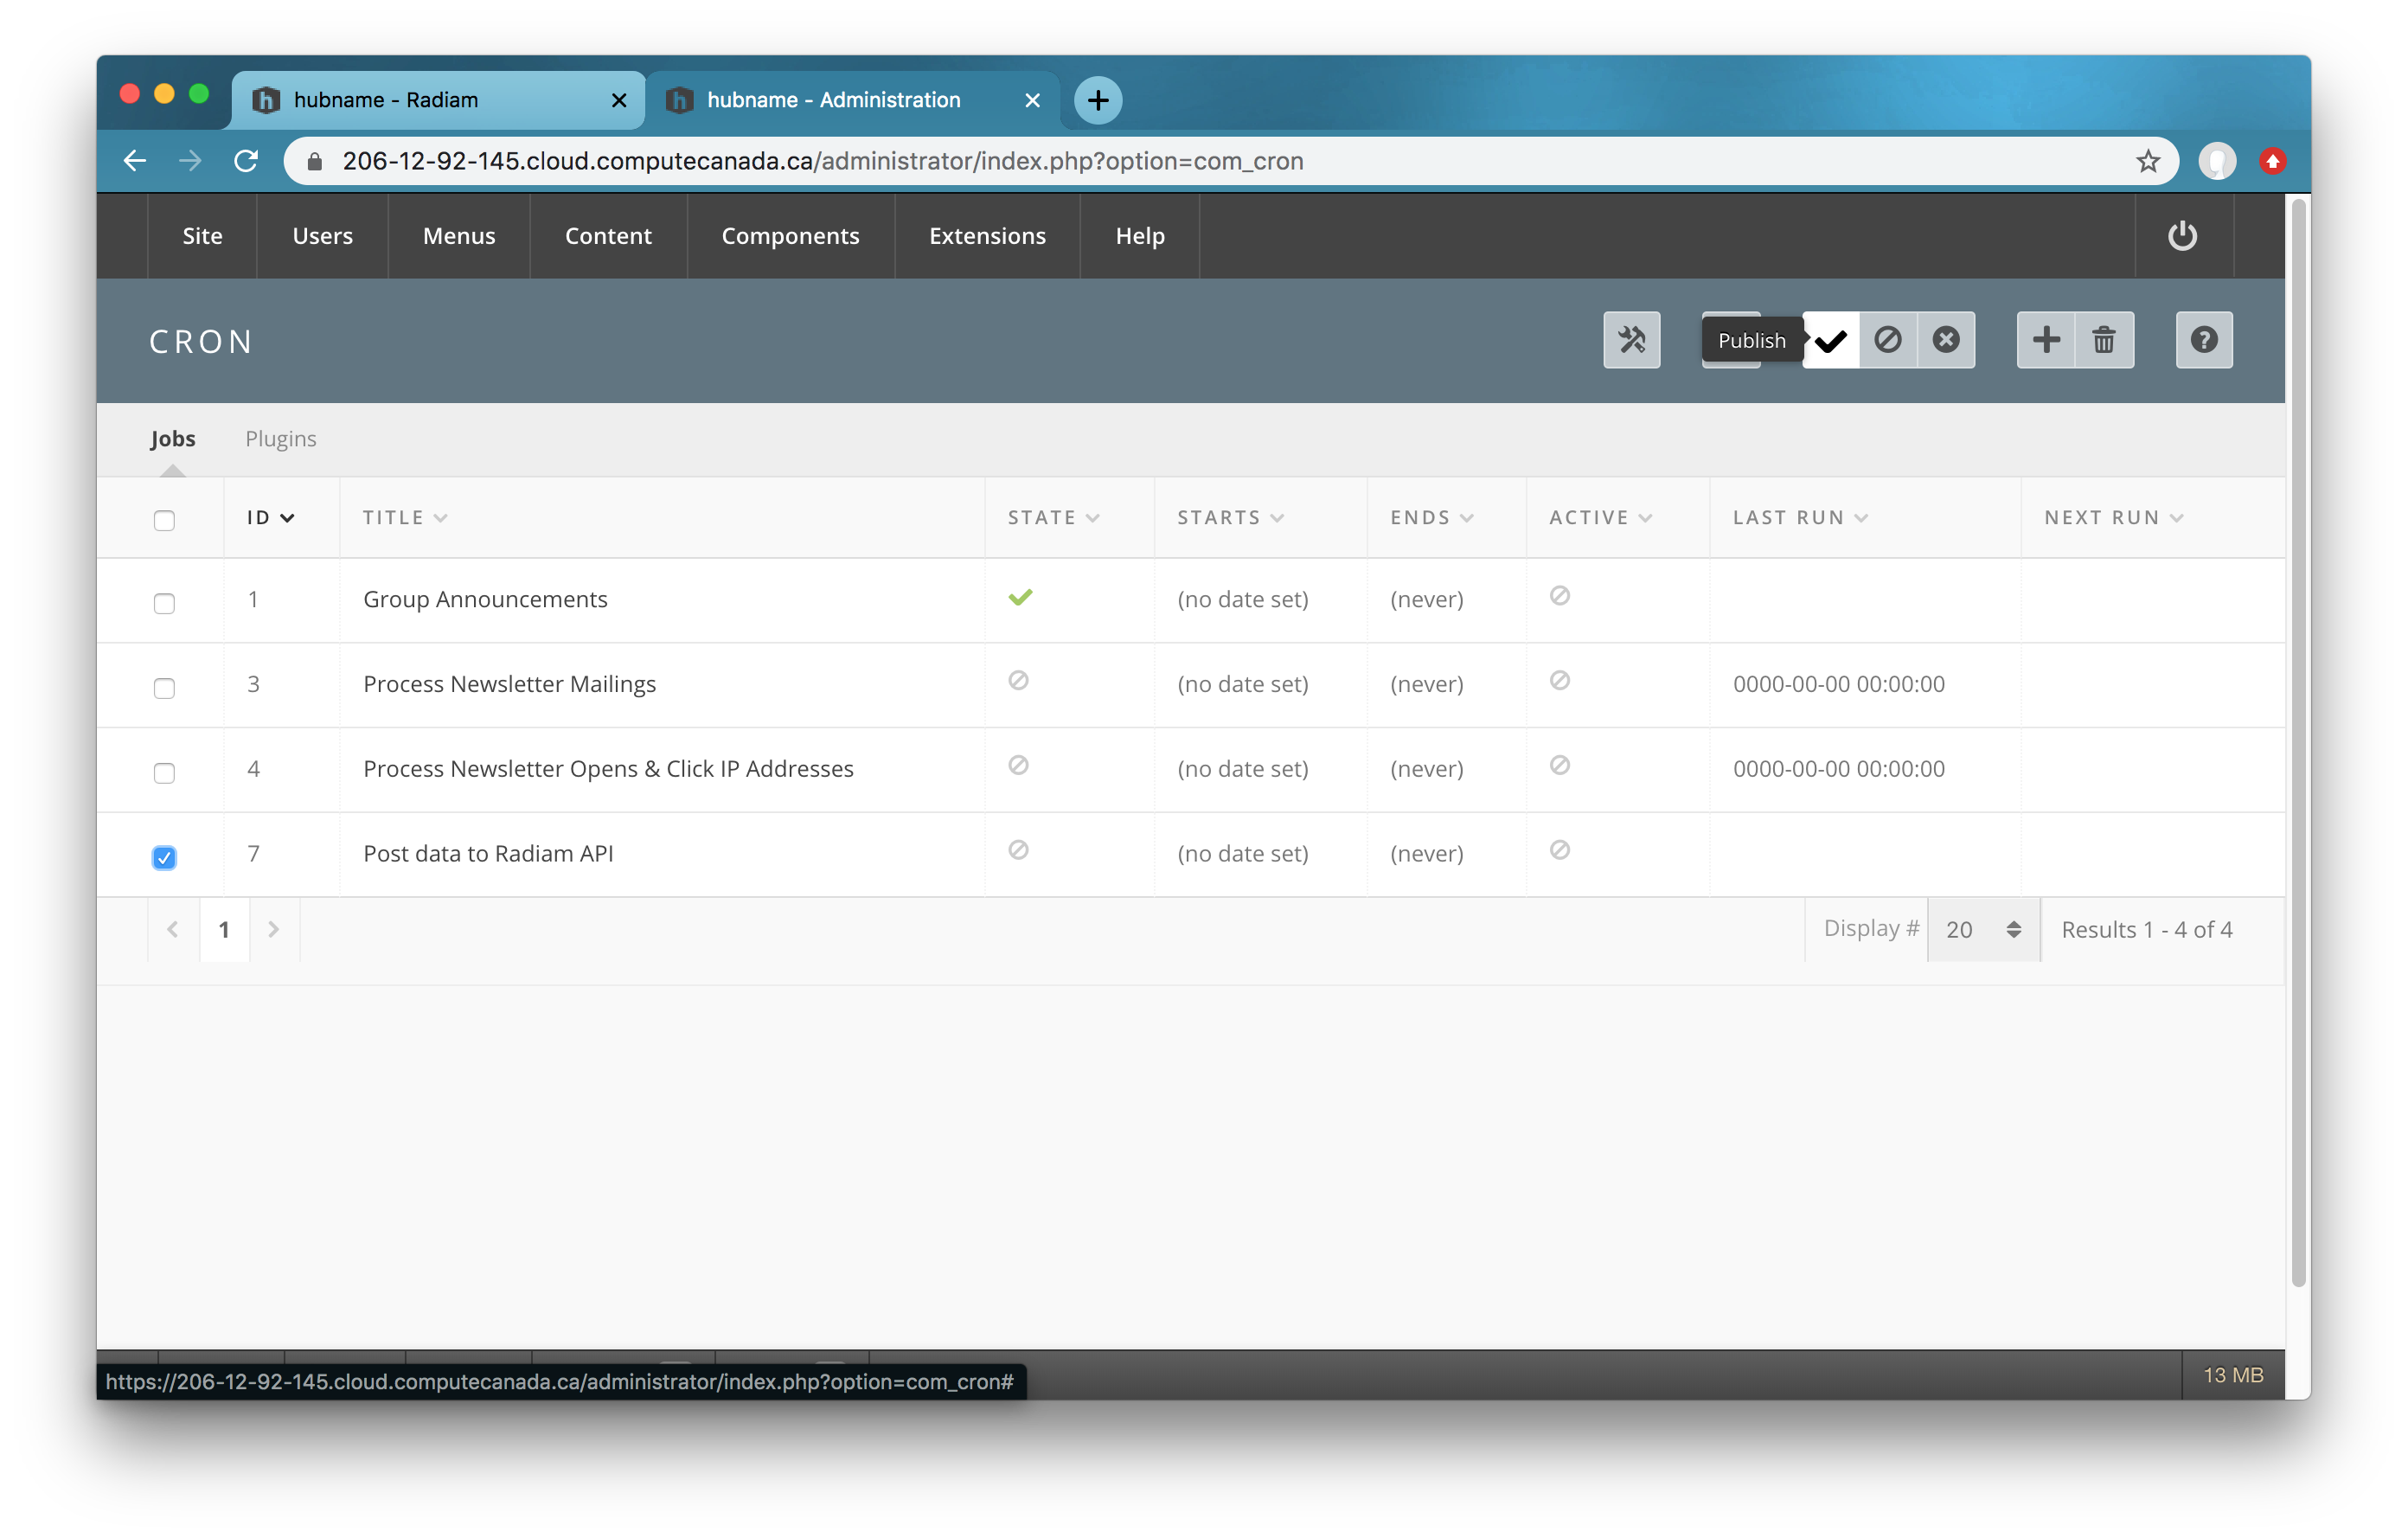Uncheck the Post data to Radiam API checkbox
The height and width of the screenshot is (1538, 2408).
coord(164,858)
